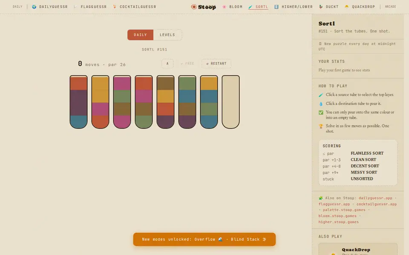The width and height of the screenshot is (409, 255).
Task: Open CocktailGuessr from the navigation bar
Action: point(134,7)
